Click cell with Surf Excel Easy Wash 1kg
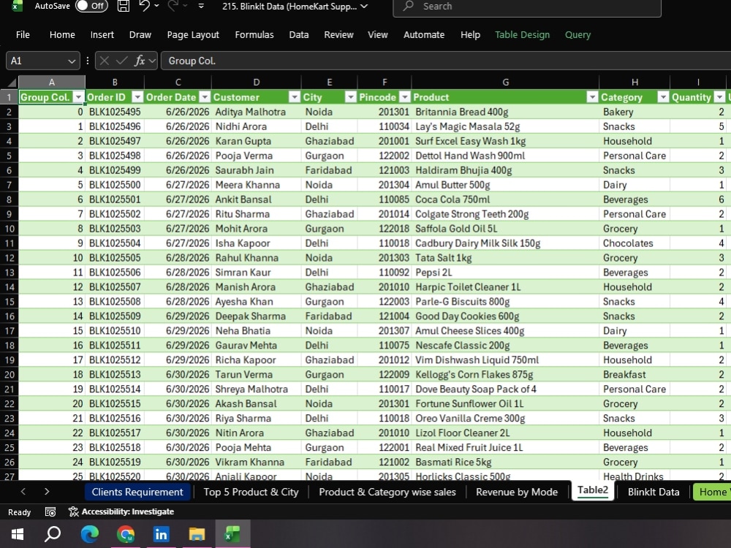The width and height of the screenshot is (731, 548). pyautogui.click(x=505, y=141)
